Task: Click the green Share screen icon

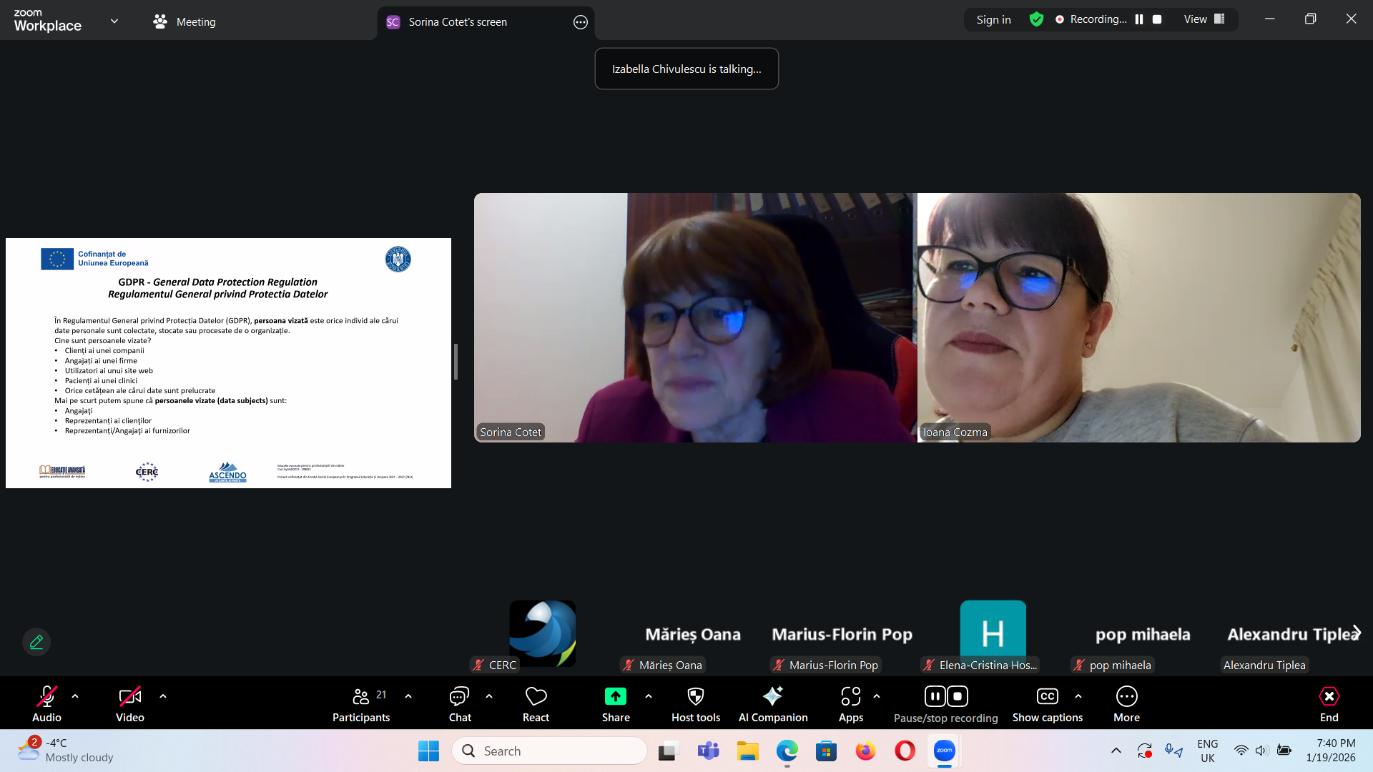Action: 615,696
